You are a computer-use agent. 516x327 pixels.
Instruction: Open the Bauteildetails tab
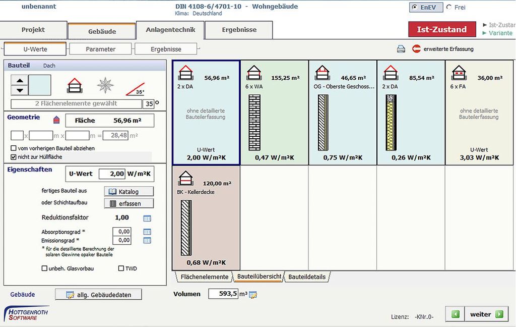pyautogui.click(x=306, y=277)
